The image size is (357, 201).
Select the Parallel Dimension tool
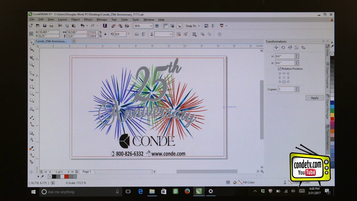click(x=32, y=118)
